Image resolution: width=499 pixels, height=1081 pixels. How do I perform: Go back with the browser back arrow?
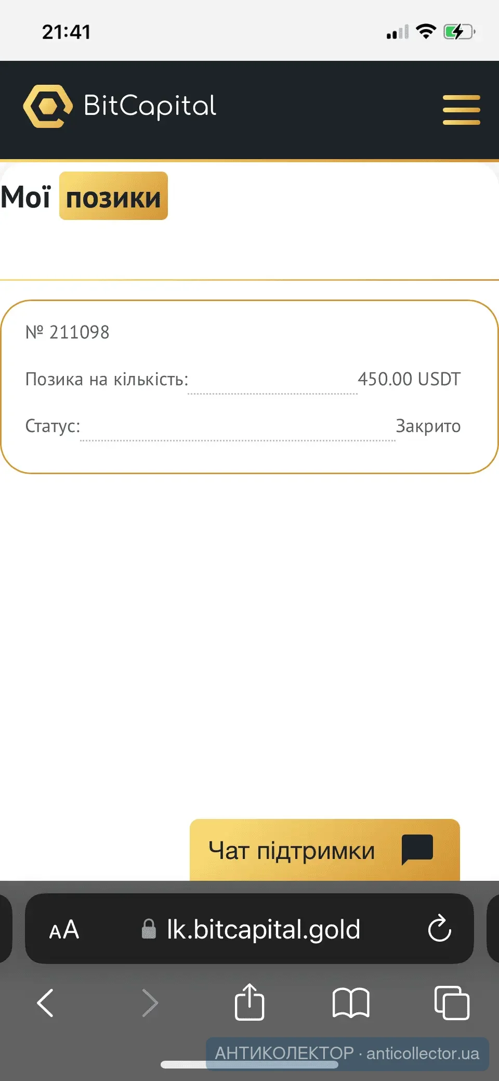pyautogui.click(x=46, y=1002)
